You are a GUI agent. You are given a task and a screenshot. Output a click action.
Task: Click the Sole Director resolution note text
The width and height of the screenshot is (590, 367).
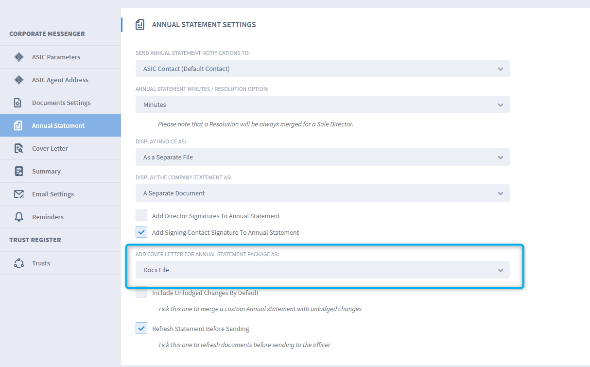[x=256, y=124]
